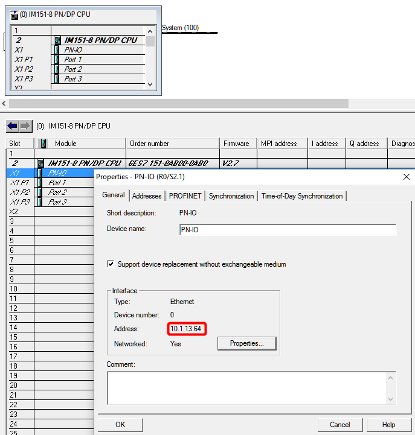
Task: Click the Port 1 icon in the rack view
Action: pos(57,60)
